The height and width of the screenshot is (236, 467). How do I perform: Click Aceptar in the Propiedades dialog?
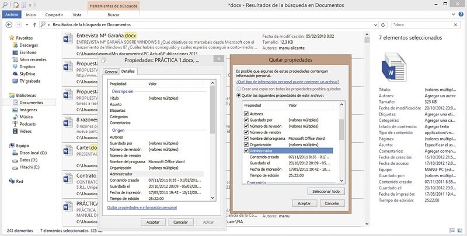pos(153,222)
